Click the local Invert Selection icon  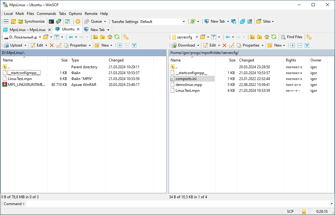click(x=134, y=45)
